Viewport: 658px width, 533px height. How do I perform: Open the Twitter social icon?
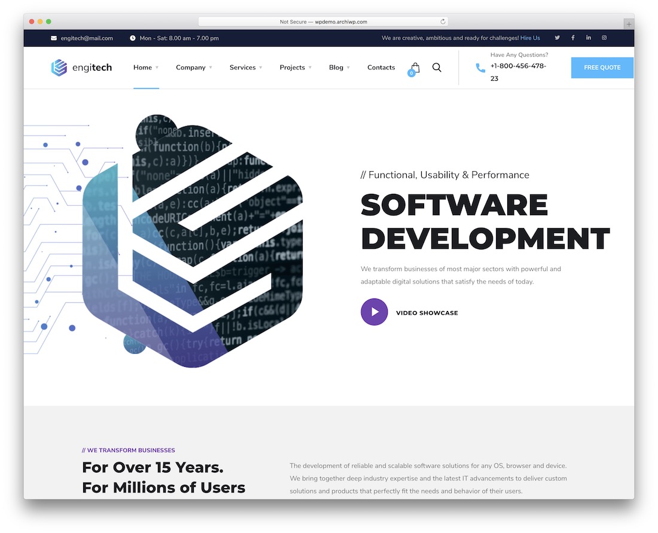tap(557, 38)
